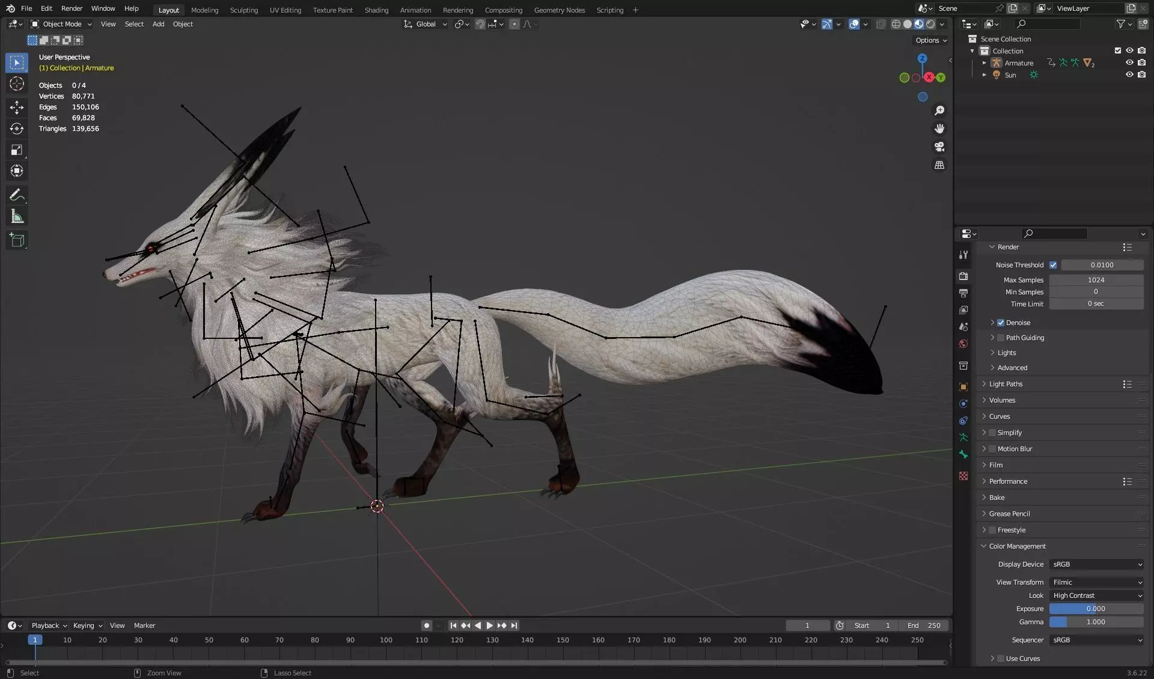Switch to the Modeling workspace tab
1154x679 pixels.
[x=204, y=10]
